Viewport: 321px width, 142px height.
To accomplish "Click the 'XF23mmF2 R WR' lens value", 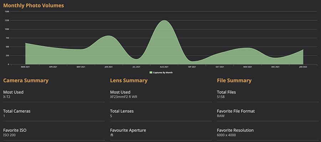I will [x=124, y=97].
